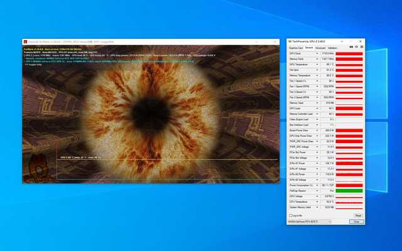Click the 8-Pin #2 Voltage label
Image resolution: width=402 pixels, height=251 pixels.
point(298,180)
